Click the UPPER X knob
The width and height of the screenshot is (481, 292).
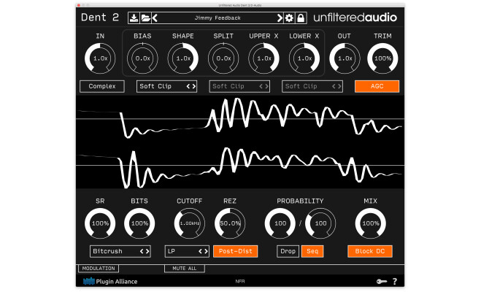[x=263, y=58]
